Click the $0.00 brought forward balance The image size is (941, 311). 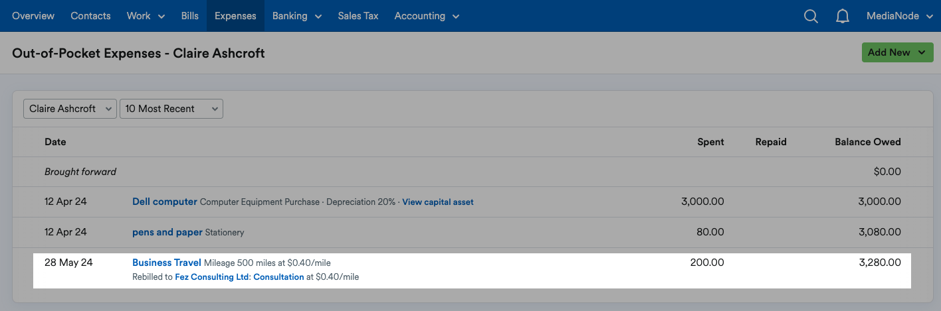coord(887,172)
